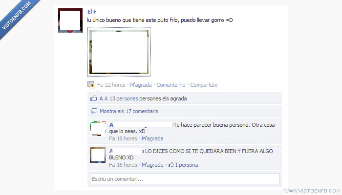
Task: Click the first commenter's avatar
Action: point(98,129)
